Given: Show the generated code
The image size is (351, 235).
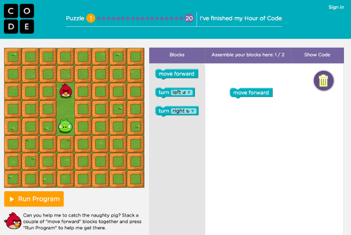Looking at the screenshot, I should tap(317, 55).
